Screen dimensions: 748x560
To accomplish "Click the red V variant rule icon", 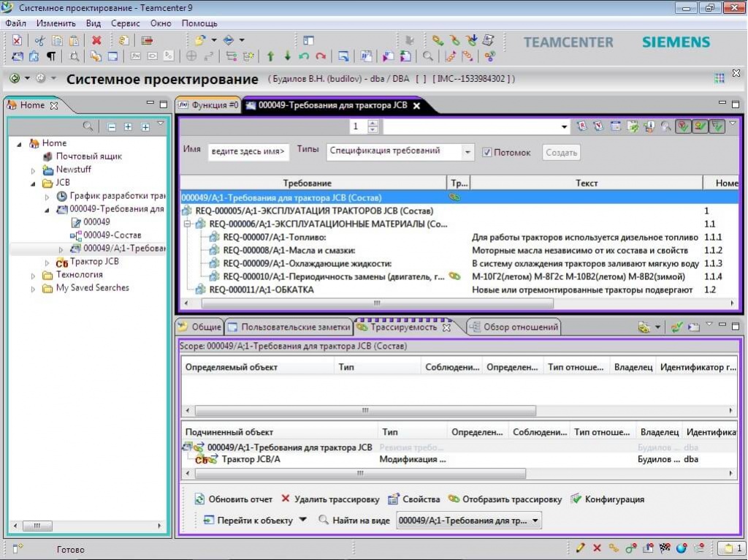I will click(599, 126).
